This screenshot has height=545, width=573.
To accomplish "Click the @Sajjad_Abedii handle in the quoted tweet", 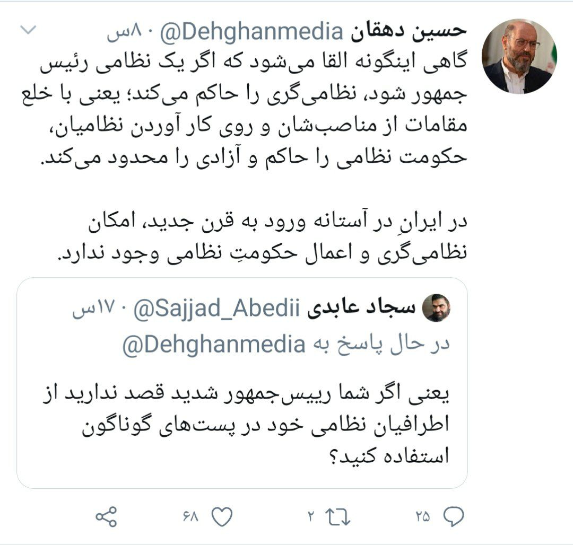I will (216, 309).
